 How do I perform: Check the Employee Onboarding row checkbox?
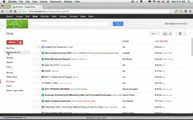click(x=35, y=95)
